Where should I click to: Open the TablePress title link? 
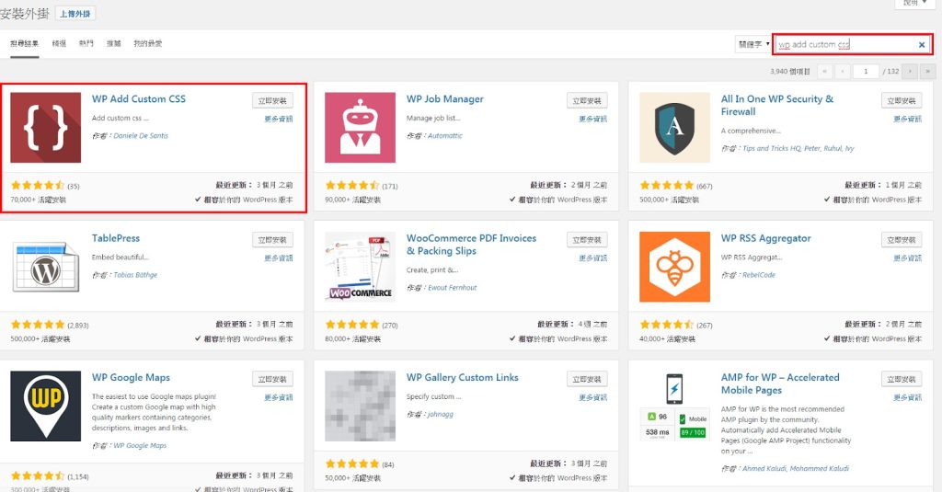pyautogui.click(x=116, y=238)
